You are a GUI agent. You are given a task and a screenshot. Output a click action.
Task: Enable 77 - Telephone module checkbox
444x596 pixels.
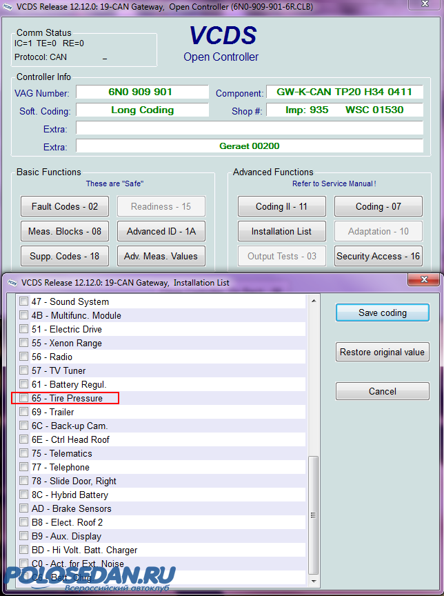24,467
